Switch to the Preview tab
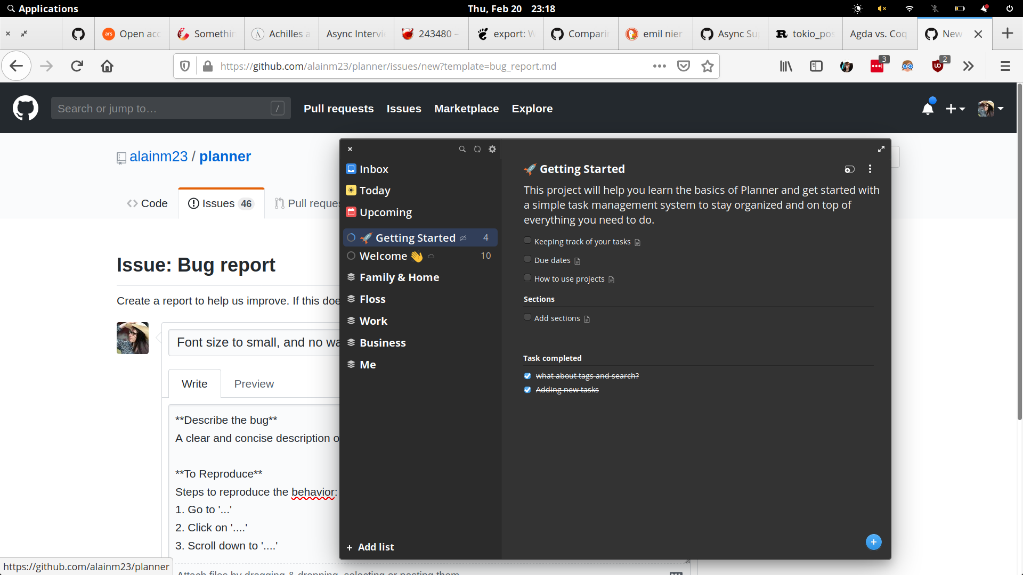The image size is (1023, 575). 254,383
